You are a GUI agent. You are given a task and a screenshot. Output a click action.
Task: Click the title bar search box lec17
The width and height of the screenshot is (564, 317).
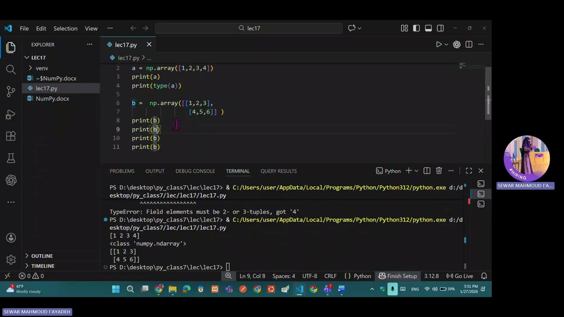(x=249, y=28)
